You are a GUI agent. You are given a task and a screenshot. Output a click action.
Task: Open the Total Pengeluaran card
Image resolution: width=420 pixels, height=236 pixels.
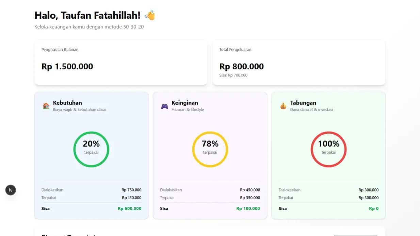click(299, 62)
